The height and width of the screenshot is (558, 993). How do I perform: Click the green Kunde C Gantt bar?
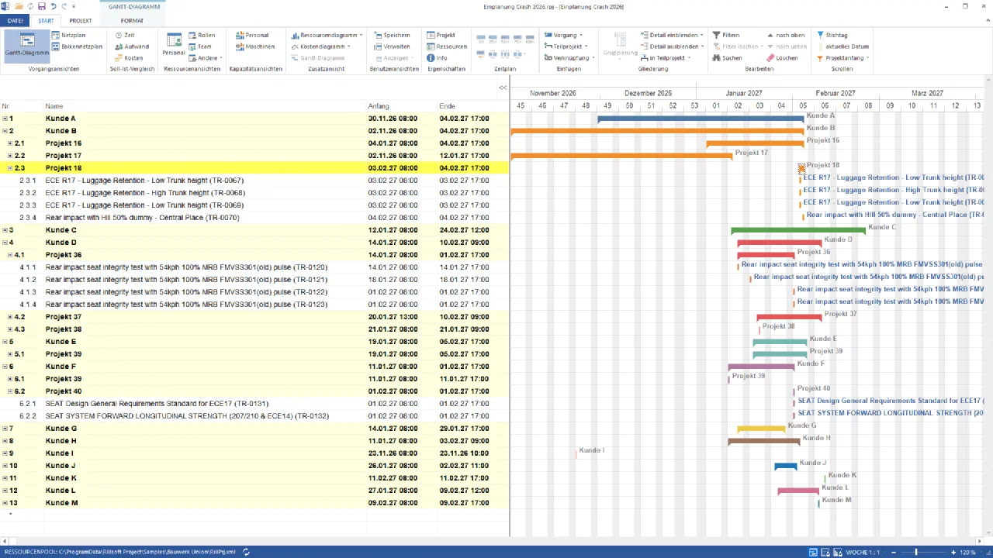coord(798,230)
